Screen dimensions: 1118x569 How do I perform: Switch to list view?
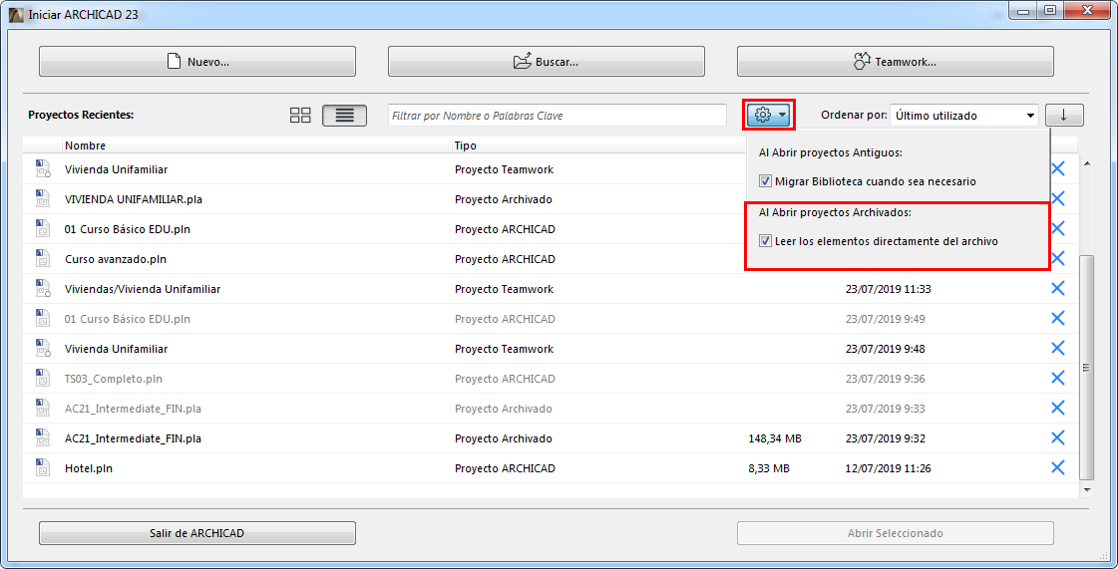344,115
